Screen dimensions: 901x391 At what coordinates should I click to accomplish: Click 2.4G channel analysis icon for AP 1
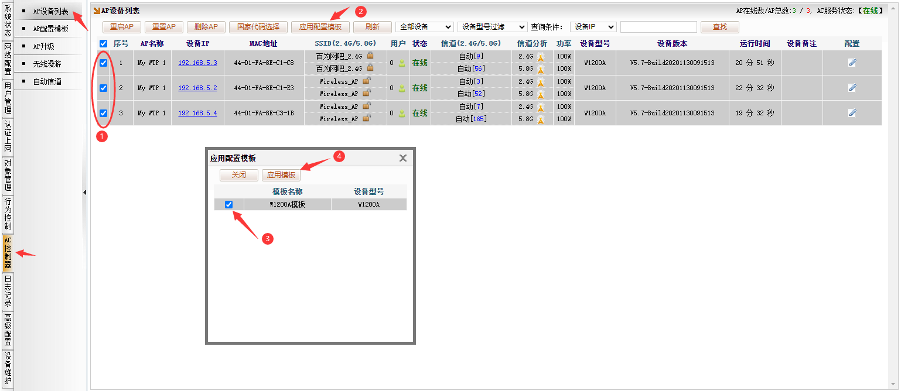pyautogui.click(x=541, y=57)
